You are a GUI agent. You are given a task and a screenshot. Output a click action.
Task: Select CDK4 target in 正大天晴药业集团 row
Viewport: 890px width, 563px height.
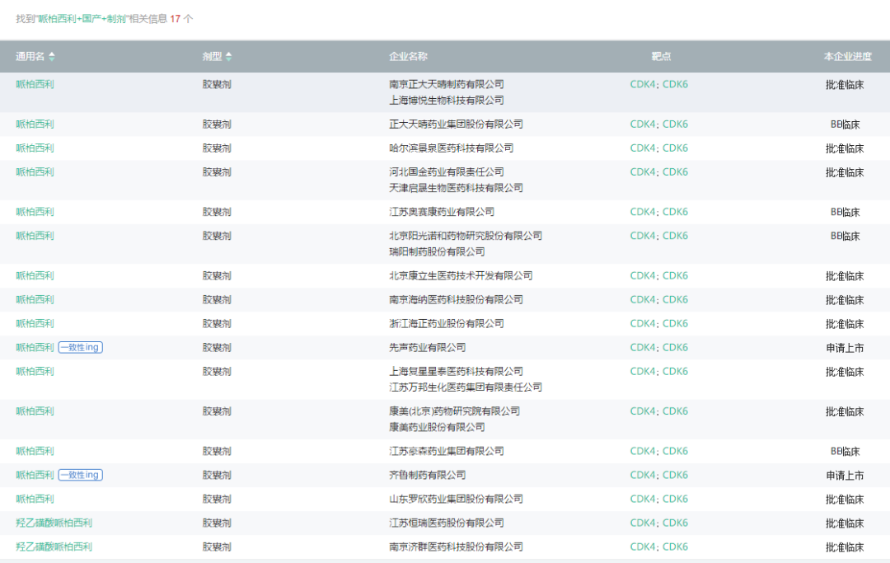643,124
